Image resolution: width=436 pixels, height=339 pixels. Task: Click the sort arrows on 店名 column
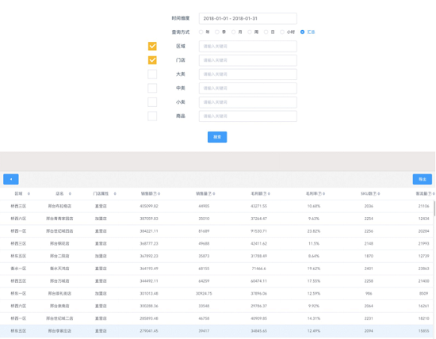tap(70, 194)
